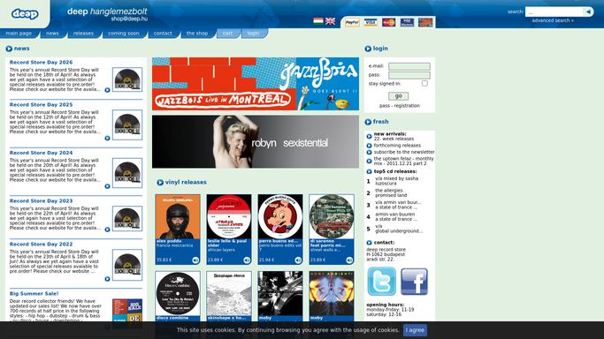The width and height of the screenshot is (604, 339).
Task: Click the vinyl releases arrow icon
Action: coord(160,182)
